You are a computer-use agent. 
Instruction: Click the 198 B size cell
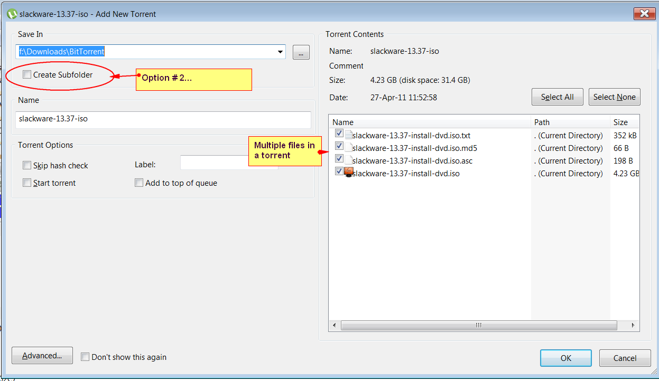pos(623,161)
